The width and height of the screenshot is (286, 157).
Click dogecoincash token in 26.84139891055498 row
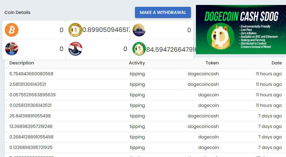click(x=203, y=116)
